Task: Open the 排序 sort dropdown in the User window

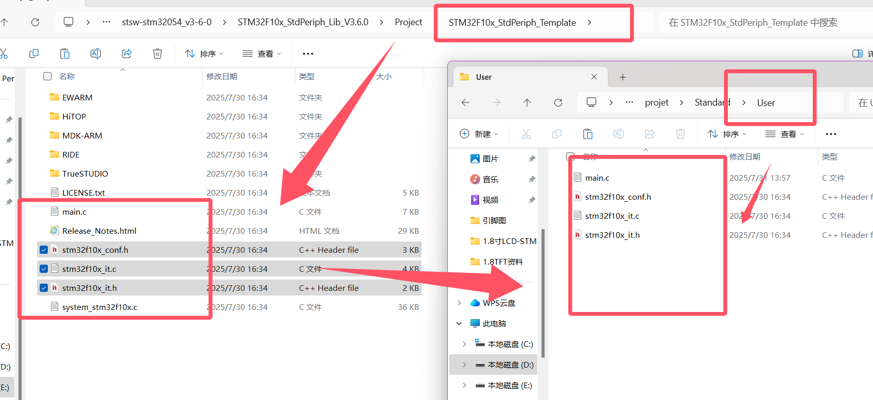Action: click(727, 134)
